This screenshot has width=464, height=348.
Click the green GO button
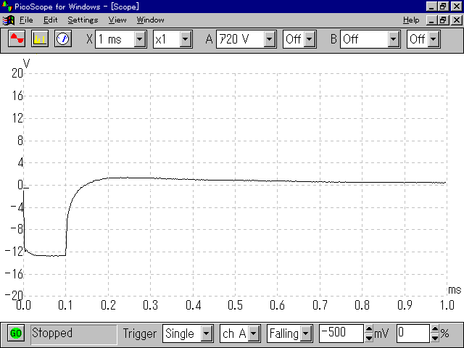pos(16,333)
